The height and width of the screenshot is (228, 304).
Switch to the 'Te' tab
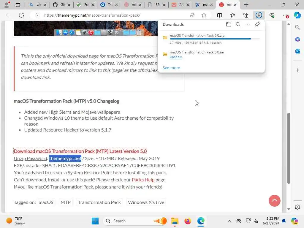point(109,5)
